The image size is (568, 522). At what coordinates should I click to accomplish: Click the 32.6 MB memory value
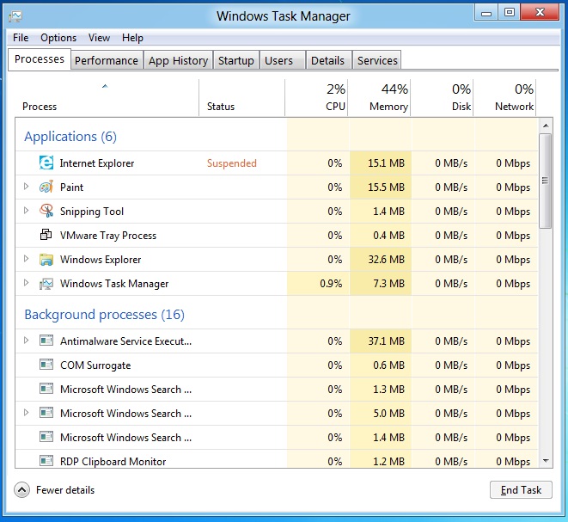pyautogui.click(x=386, y=260)
